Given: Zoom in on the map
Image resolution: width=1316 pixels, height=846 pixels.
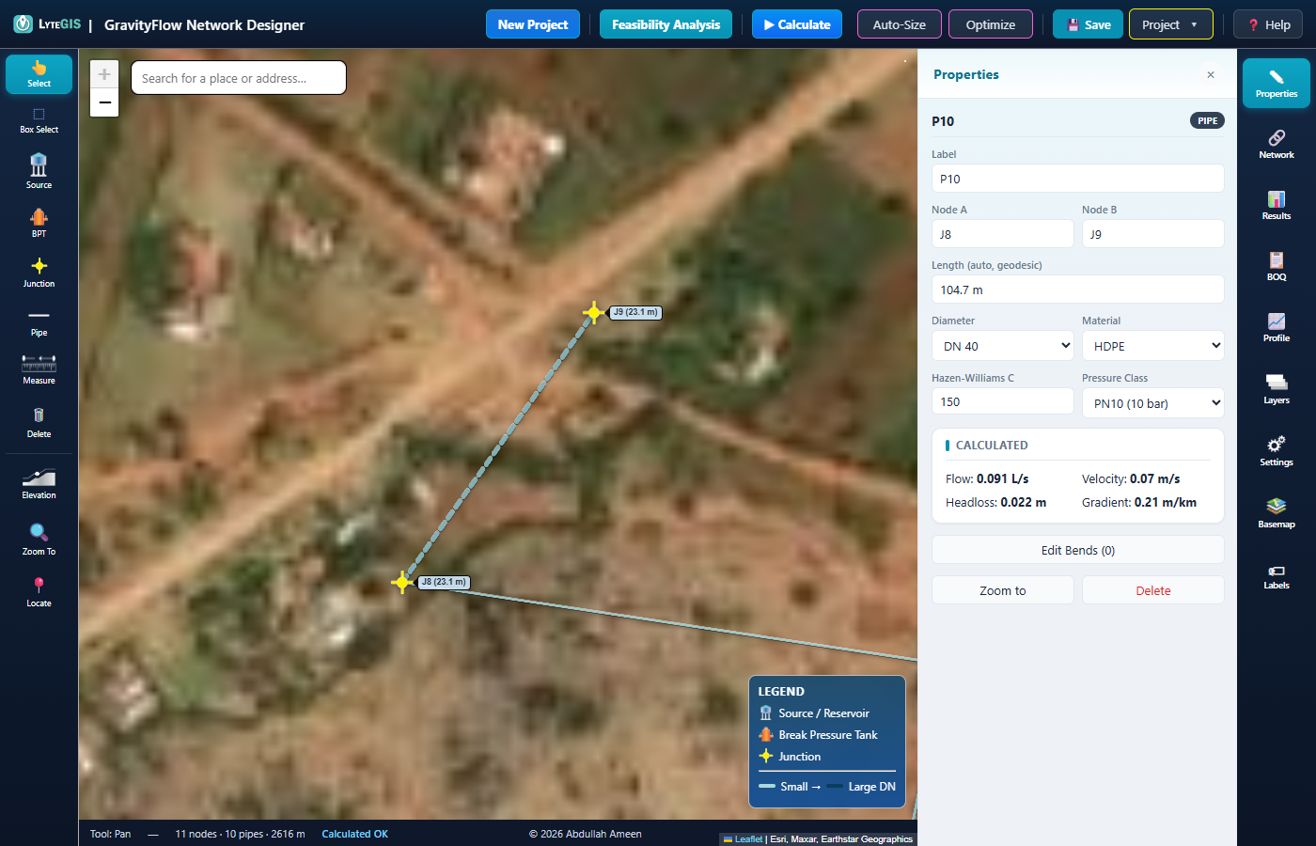Looking at the screenshot, I should 104,74.
